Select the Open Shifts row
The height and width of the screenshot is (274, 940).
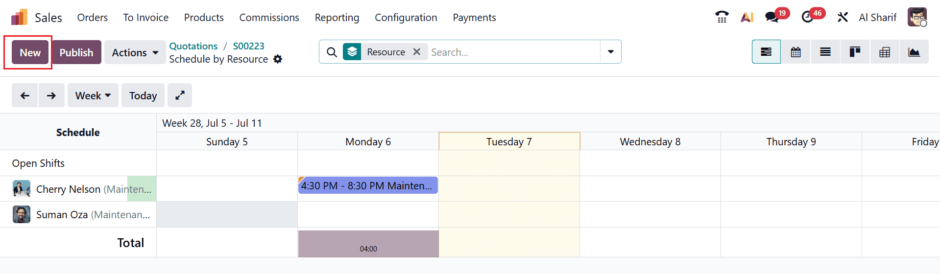[78, 163]
